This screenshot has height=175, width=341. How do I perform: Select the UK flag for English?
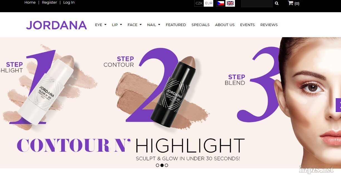pyautogui.click(x=230, y=3)
